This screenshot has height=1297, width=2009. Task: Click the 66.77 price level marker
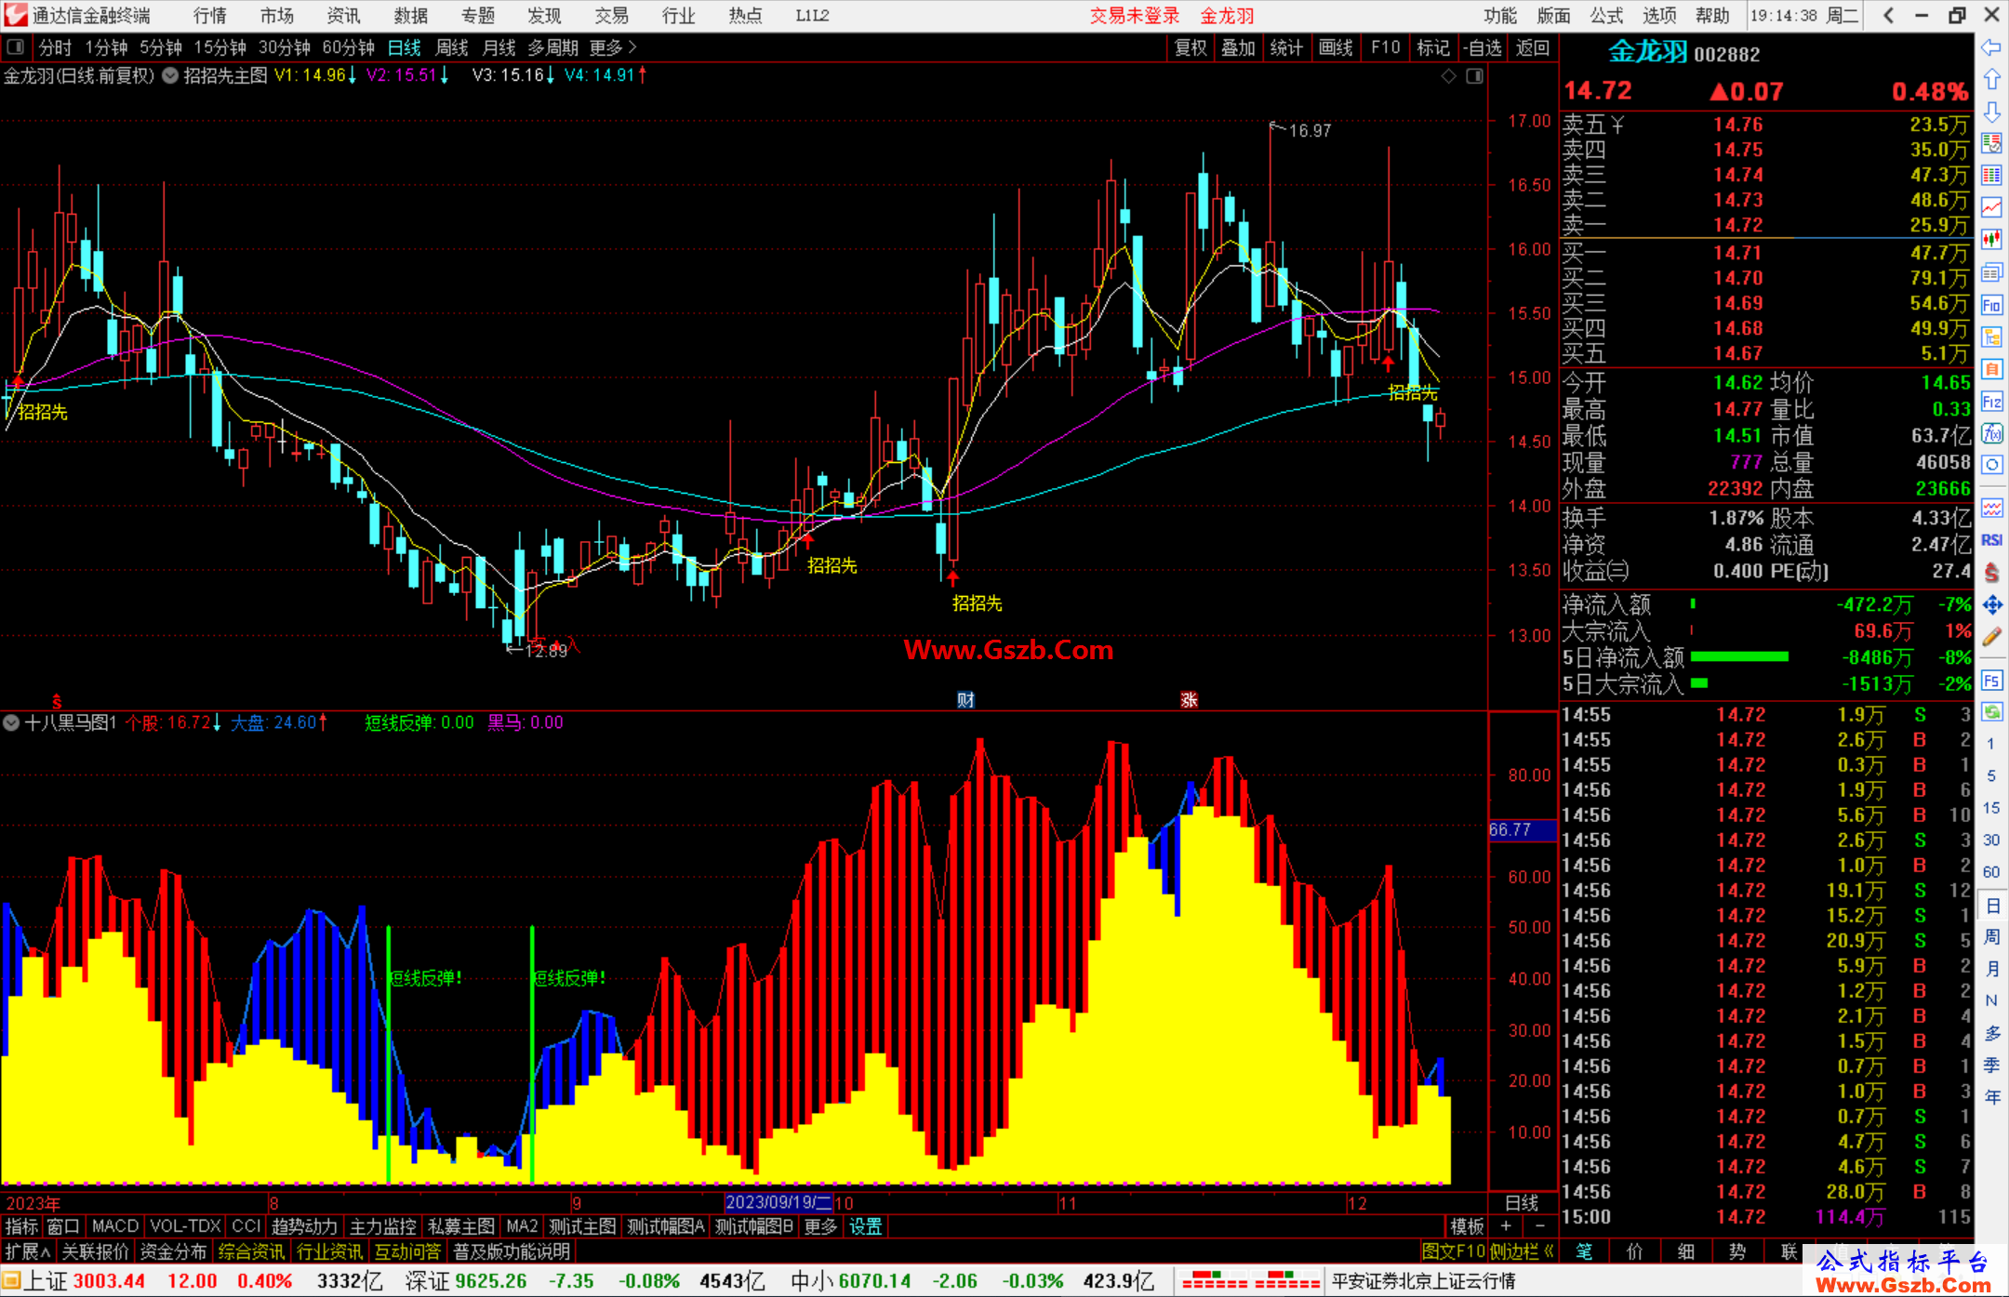[x=1522, y=829]
